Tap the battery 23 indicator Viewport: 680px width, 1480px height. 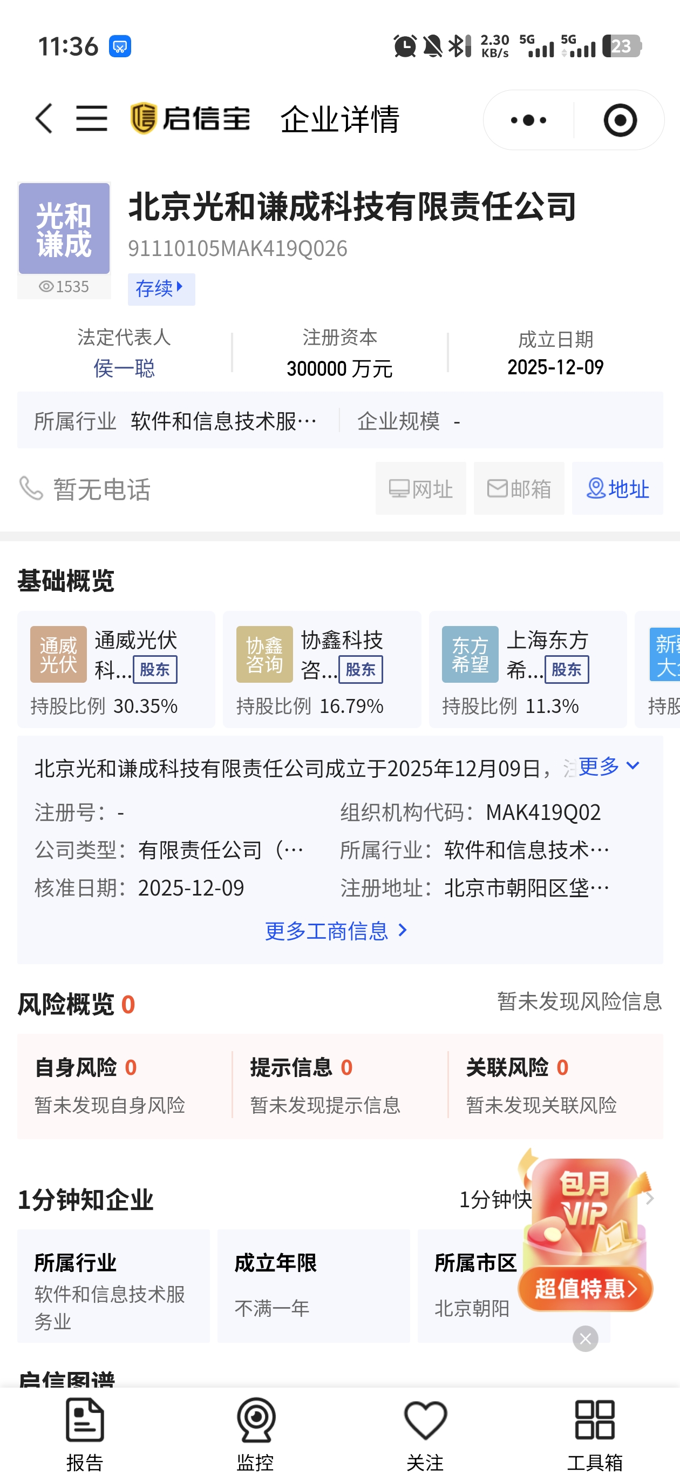pyautogui.click(x=622, y=46)
